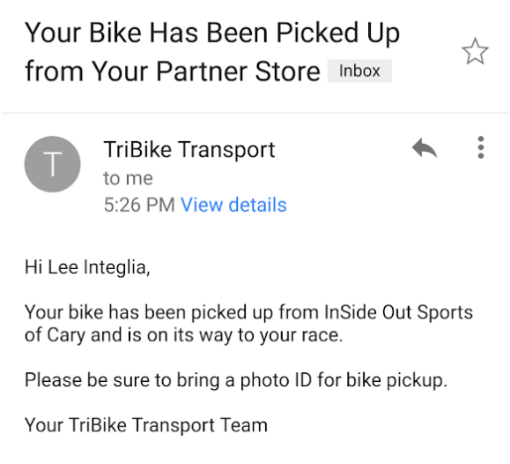This screenshot has height=464, width=510.
Task: Tap the gray T sender avatar
Action: coord(52,164)
